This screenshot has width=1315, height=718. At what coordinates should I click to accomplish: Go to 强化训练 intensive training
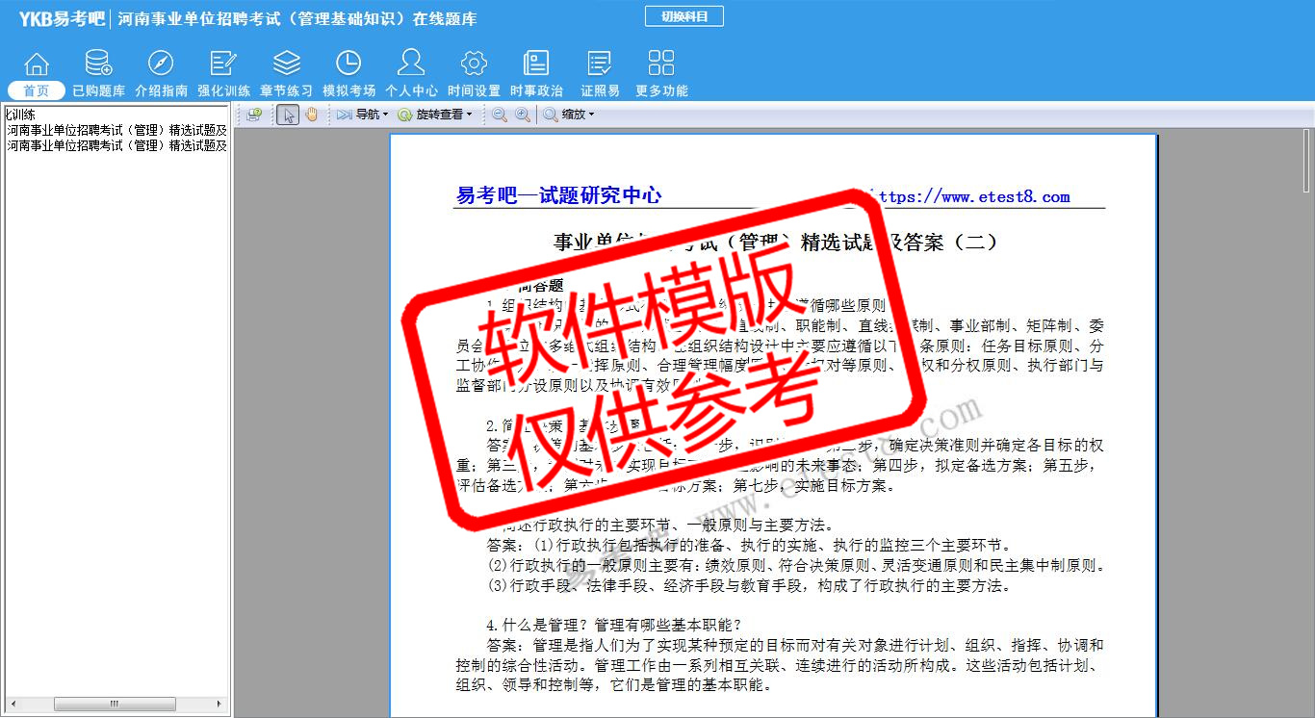click(x=223, y=73)
